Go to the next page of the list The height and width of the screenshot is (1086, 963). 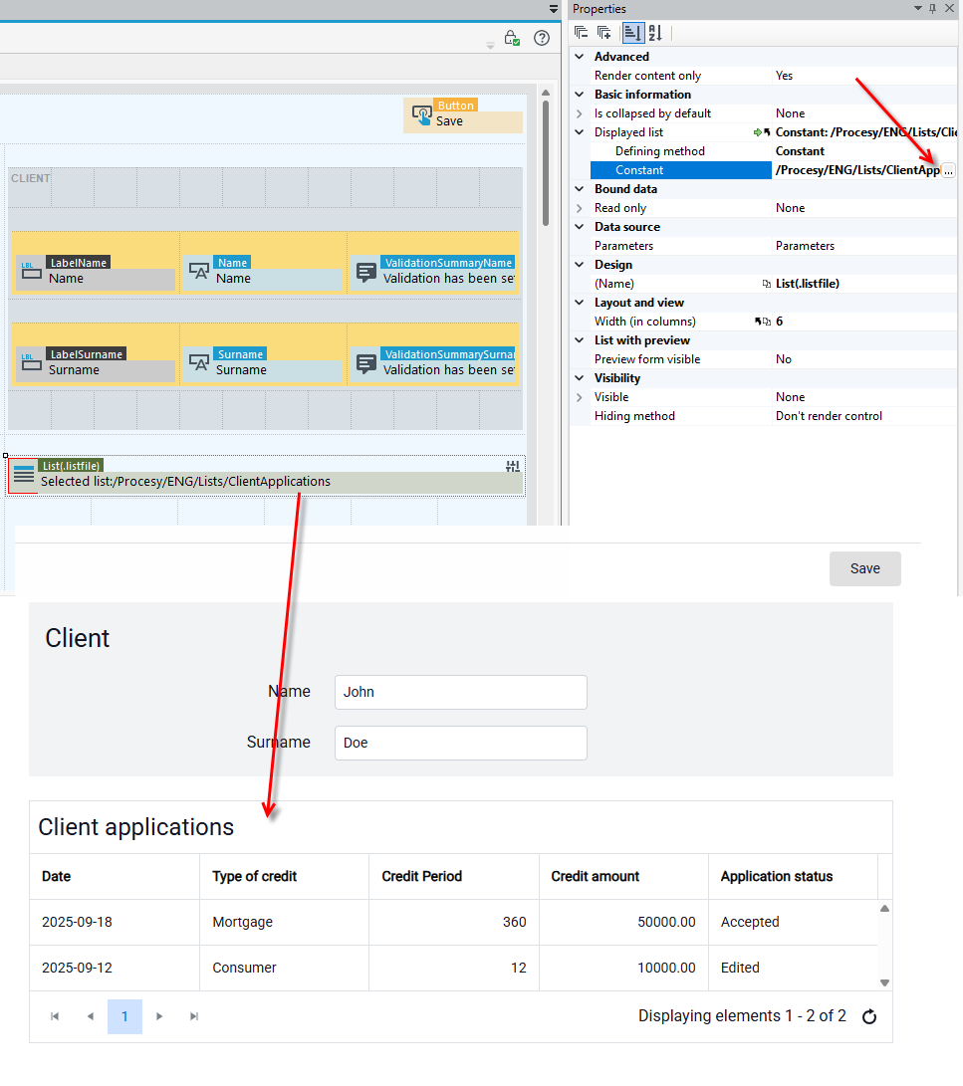coord(159,1016)
